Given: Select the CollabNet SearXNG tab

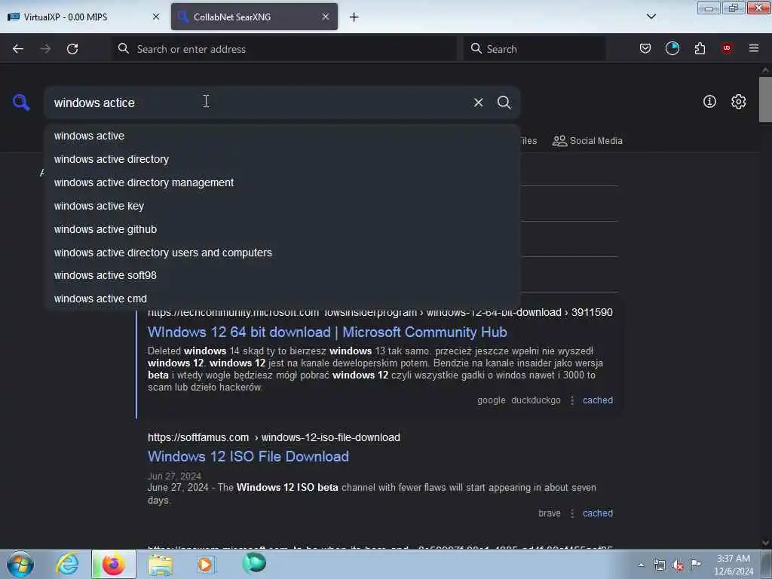Looking at the screenshot, I should [254, 17].
